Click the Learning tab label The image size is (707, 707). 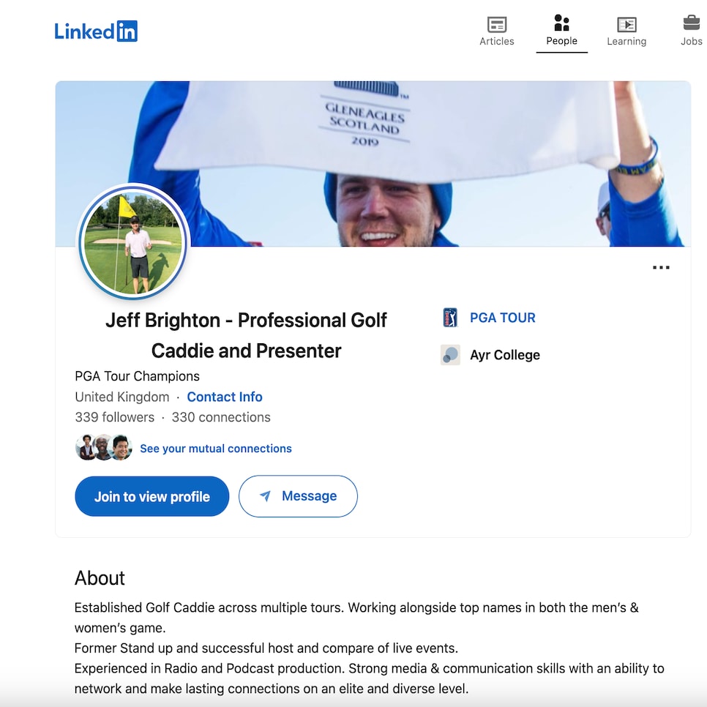point(626,41)
